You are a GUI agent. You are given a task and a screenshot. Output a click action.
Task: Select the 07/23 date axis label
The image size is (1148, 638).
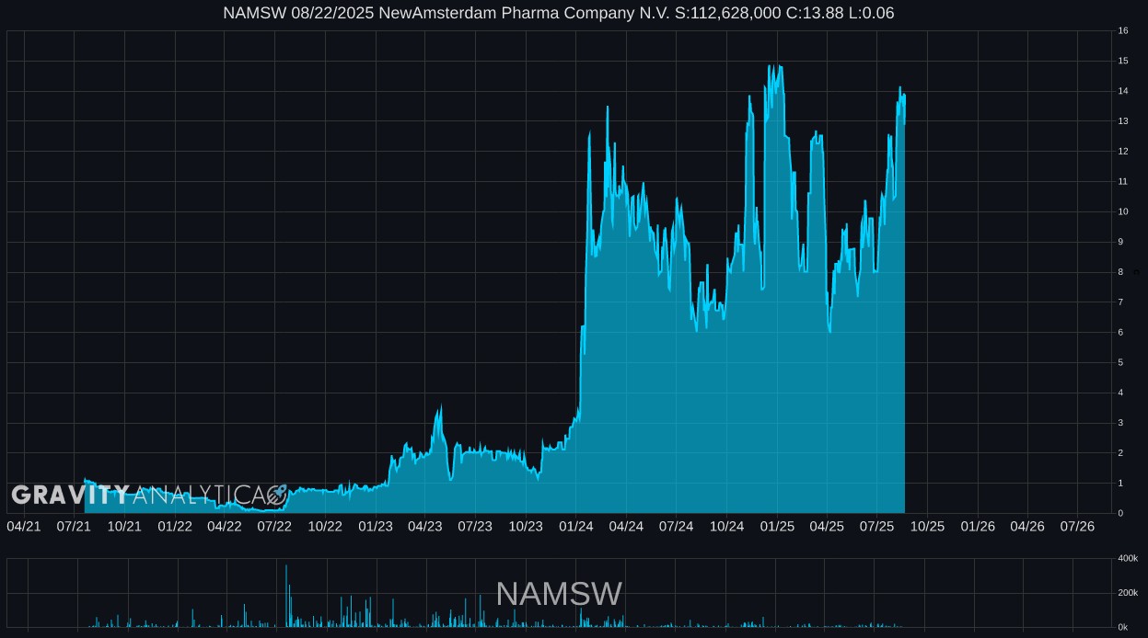(475, 527)
